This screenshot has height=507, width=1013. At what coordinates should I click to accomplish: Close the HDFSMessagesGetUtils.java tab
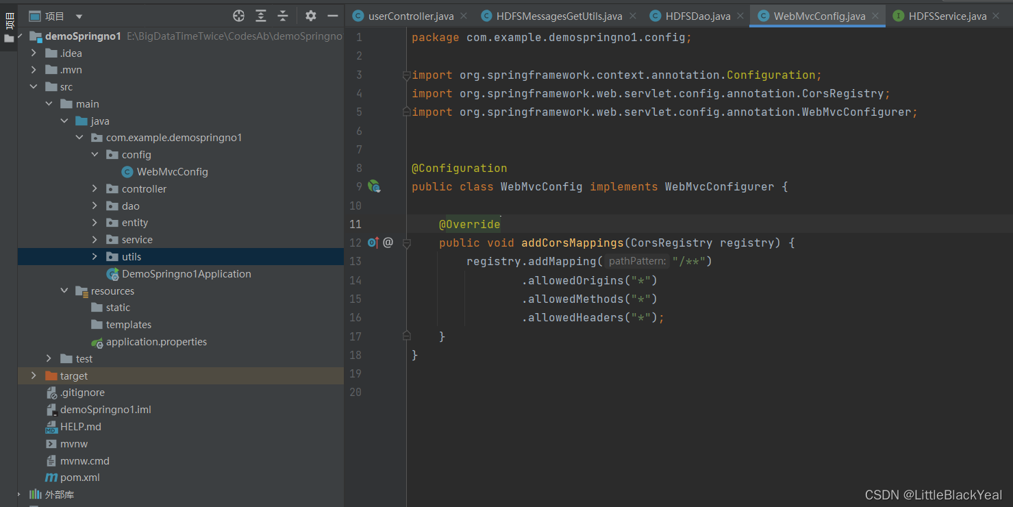click(632, 16)
